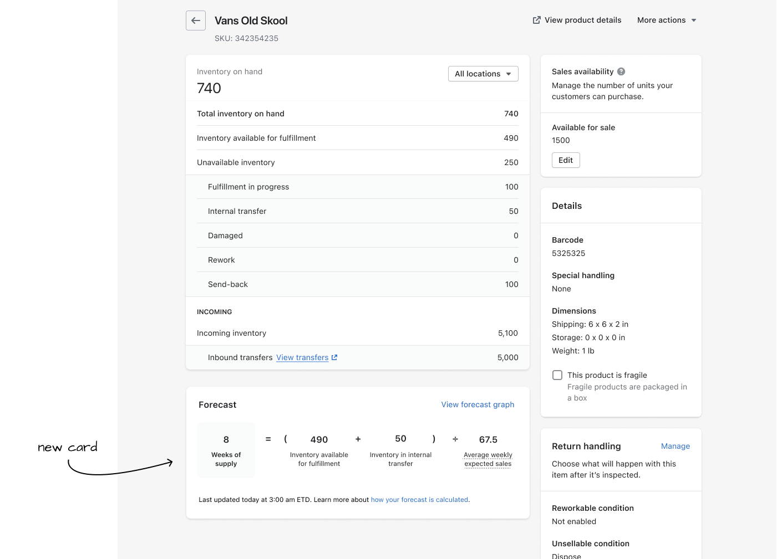Image resolution: width=777 pixels, height=559 pixels.
Task: Click the Fulfillment in progress row
Action: [357, 187]
